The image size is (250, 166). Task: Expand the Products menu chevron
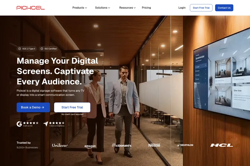(x=86, y=8)
